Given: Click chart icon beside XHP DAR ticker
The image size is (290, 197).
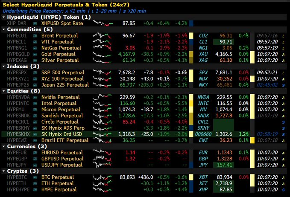Looking at the screenshot, I should (35, 23).
